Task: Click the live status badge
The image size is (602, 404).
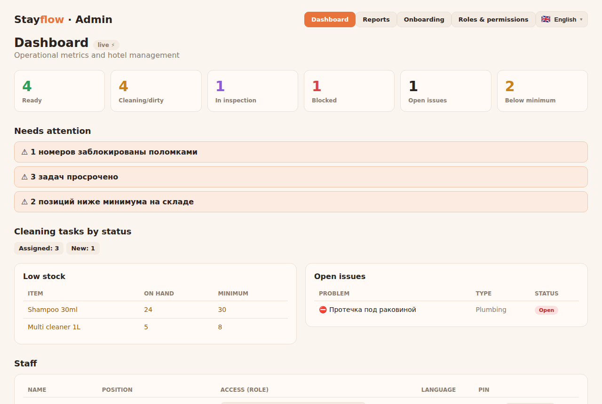Action: coord(106,45)
